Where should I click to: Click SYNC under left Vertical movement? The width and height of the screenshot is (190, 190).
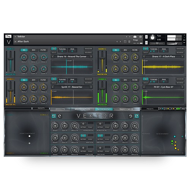[90, 139]
